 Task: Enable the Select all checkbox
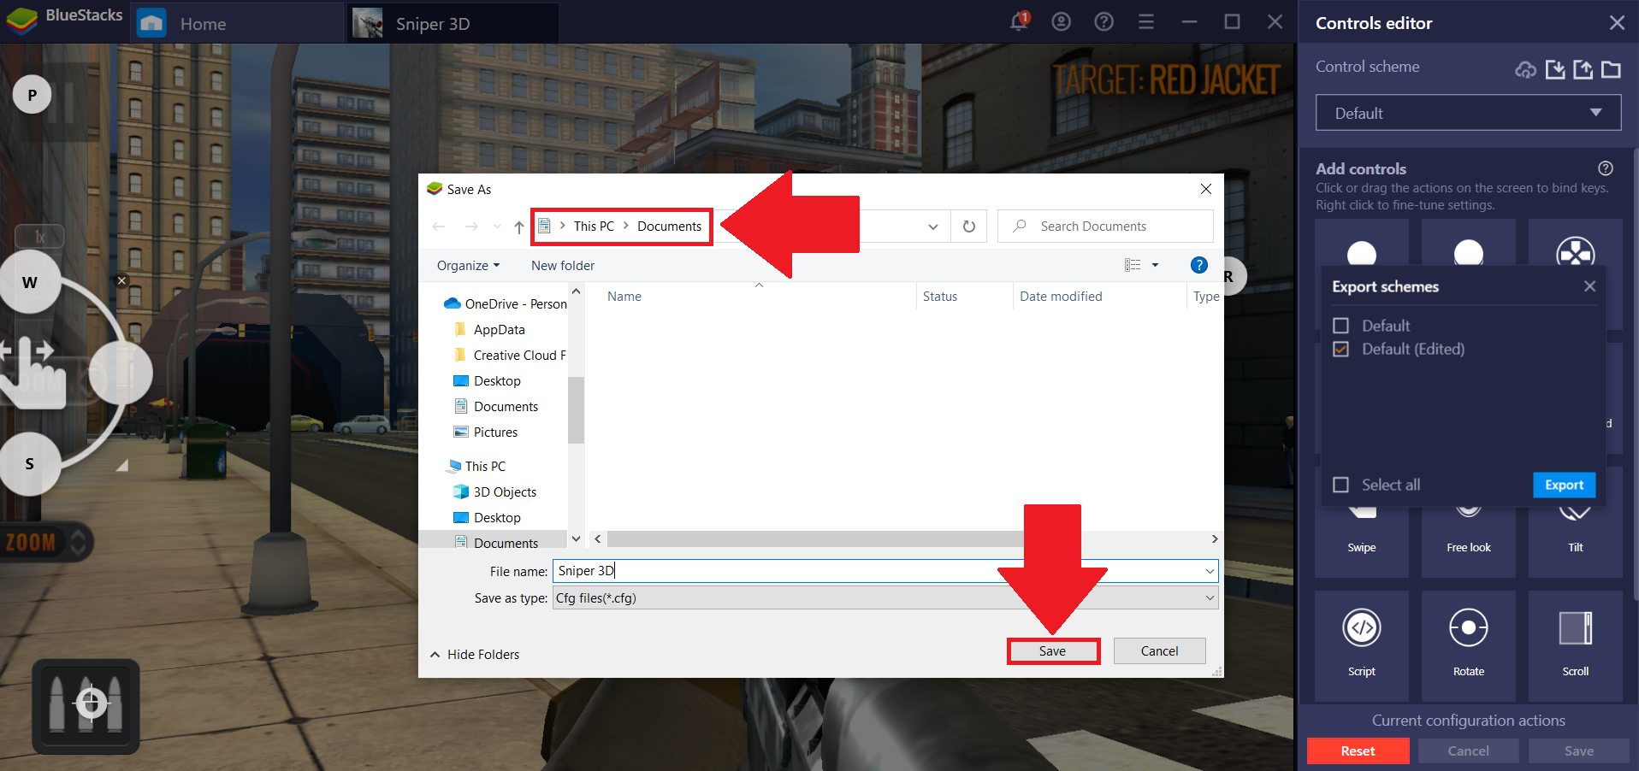coord(1340,485)
